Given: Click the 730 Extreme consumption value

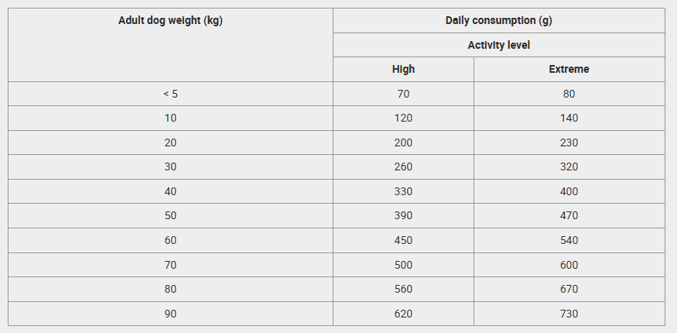Looking at the screenshot, I should coord(569,314).
